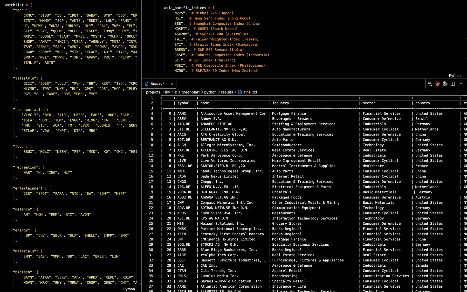467x292 pixels.
Task: Open the ChatGPT icon in editor toolbar
Action: click(445, 84)
